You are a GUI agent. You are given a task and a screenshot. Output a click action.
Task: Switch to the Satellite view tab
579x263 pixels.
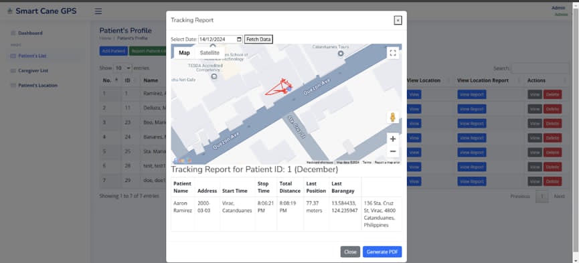(210, 53)
